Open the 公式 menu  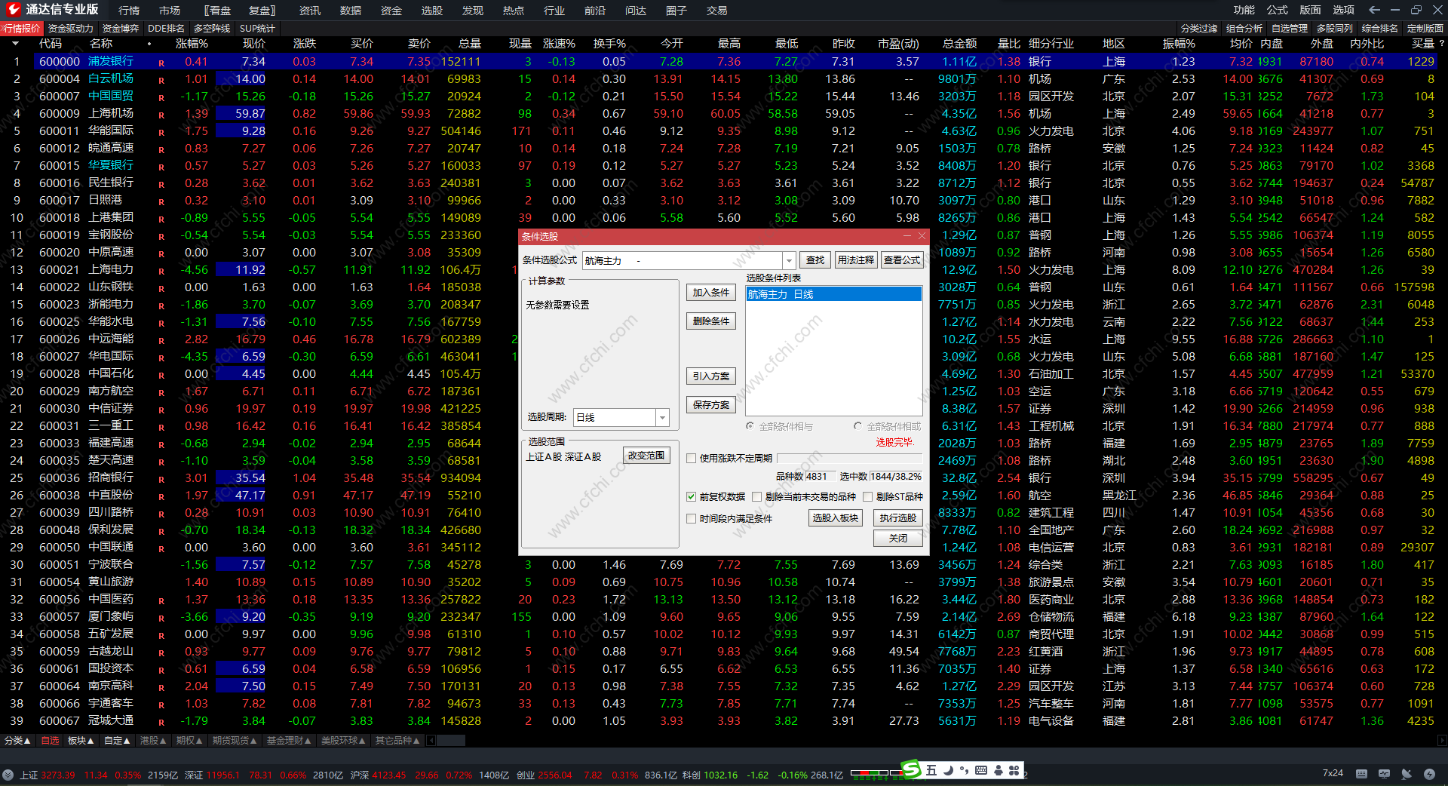(1277, 10)
